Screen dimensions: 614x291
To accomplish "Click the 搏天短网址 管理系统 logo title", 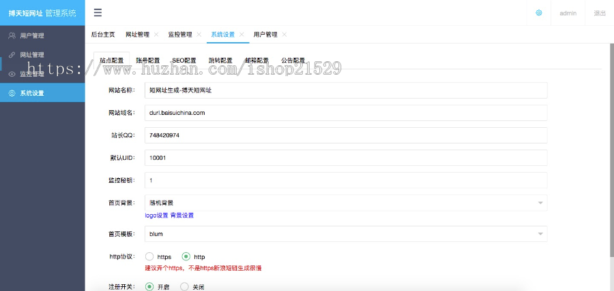I will coord(42,13).
